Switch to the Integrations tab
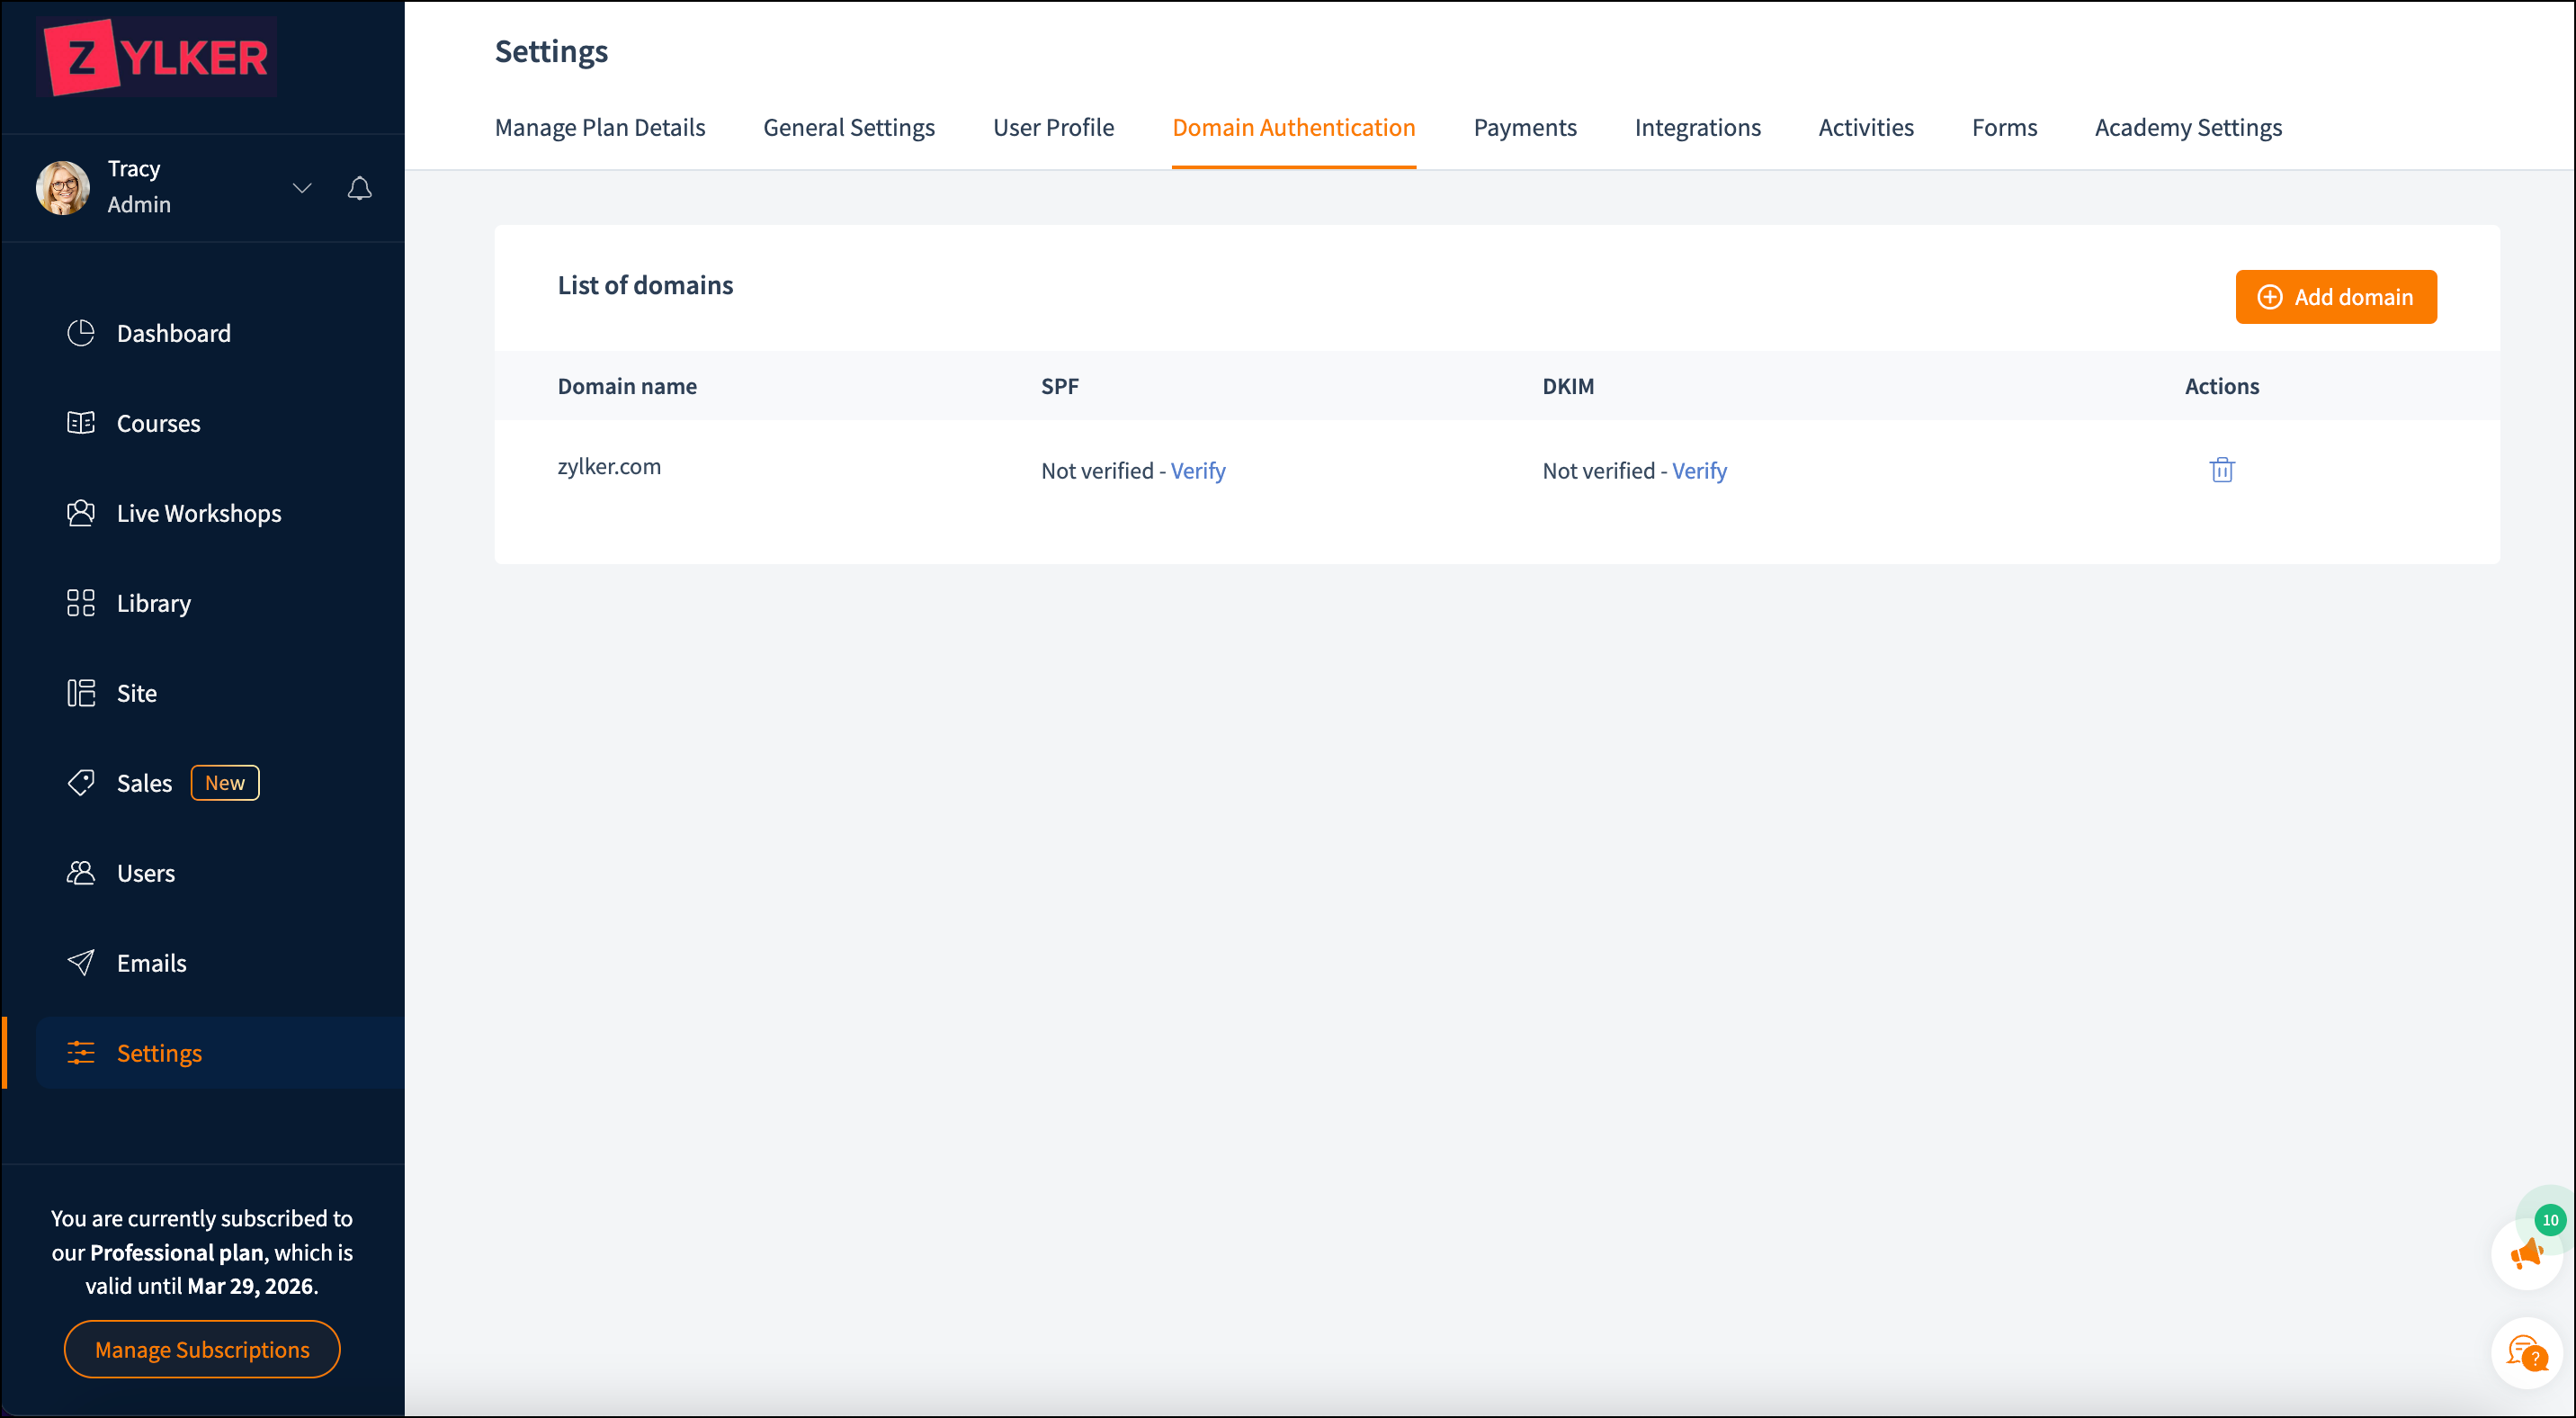Screen dimensions: 2576x1418 (1697, 127)
